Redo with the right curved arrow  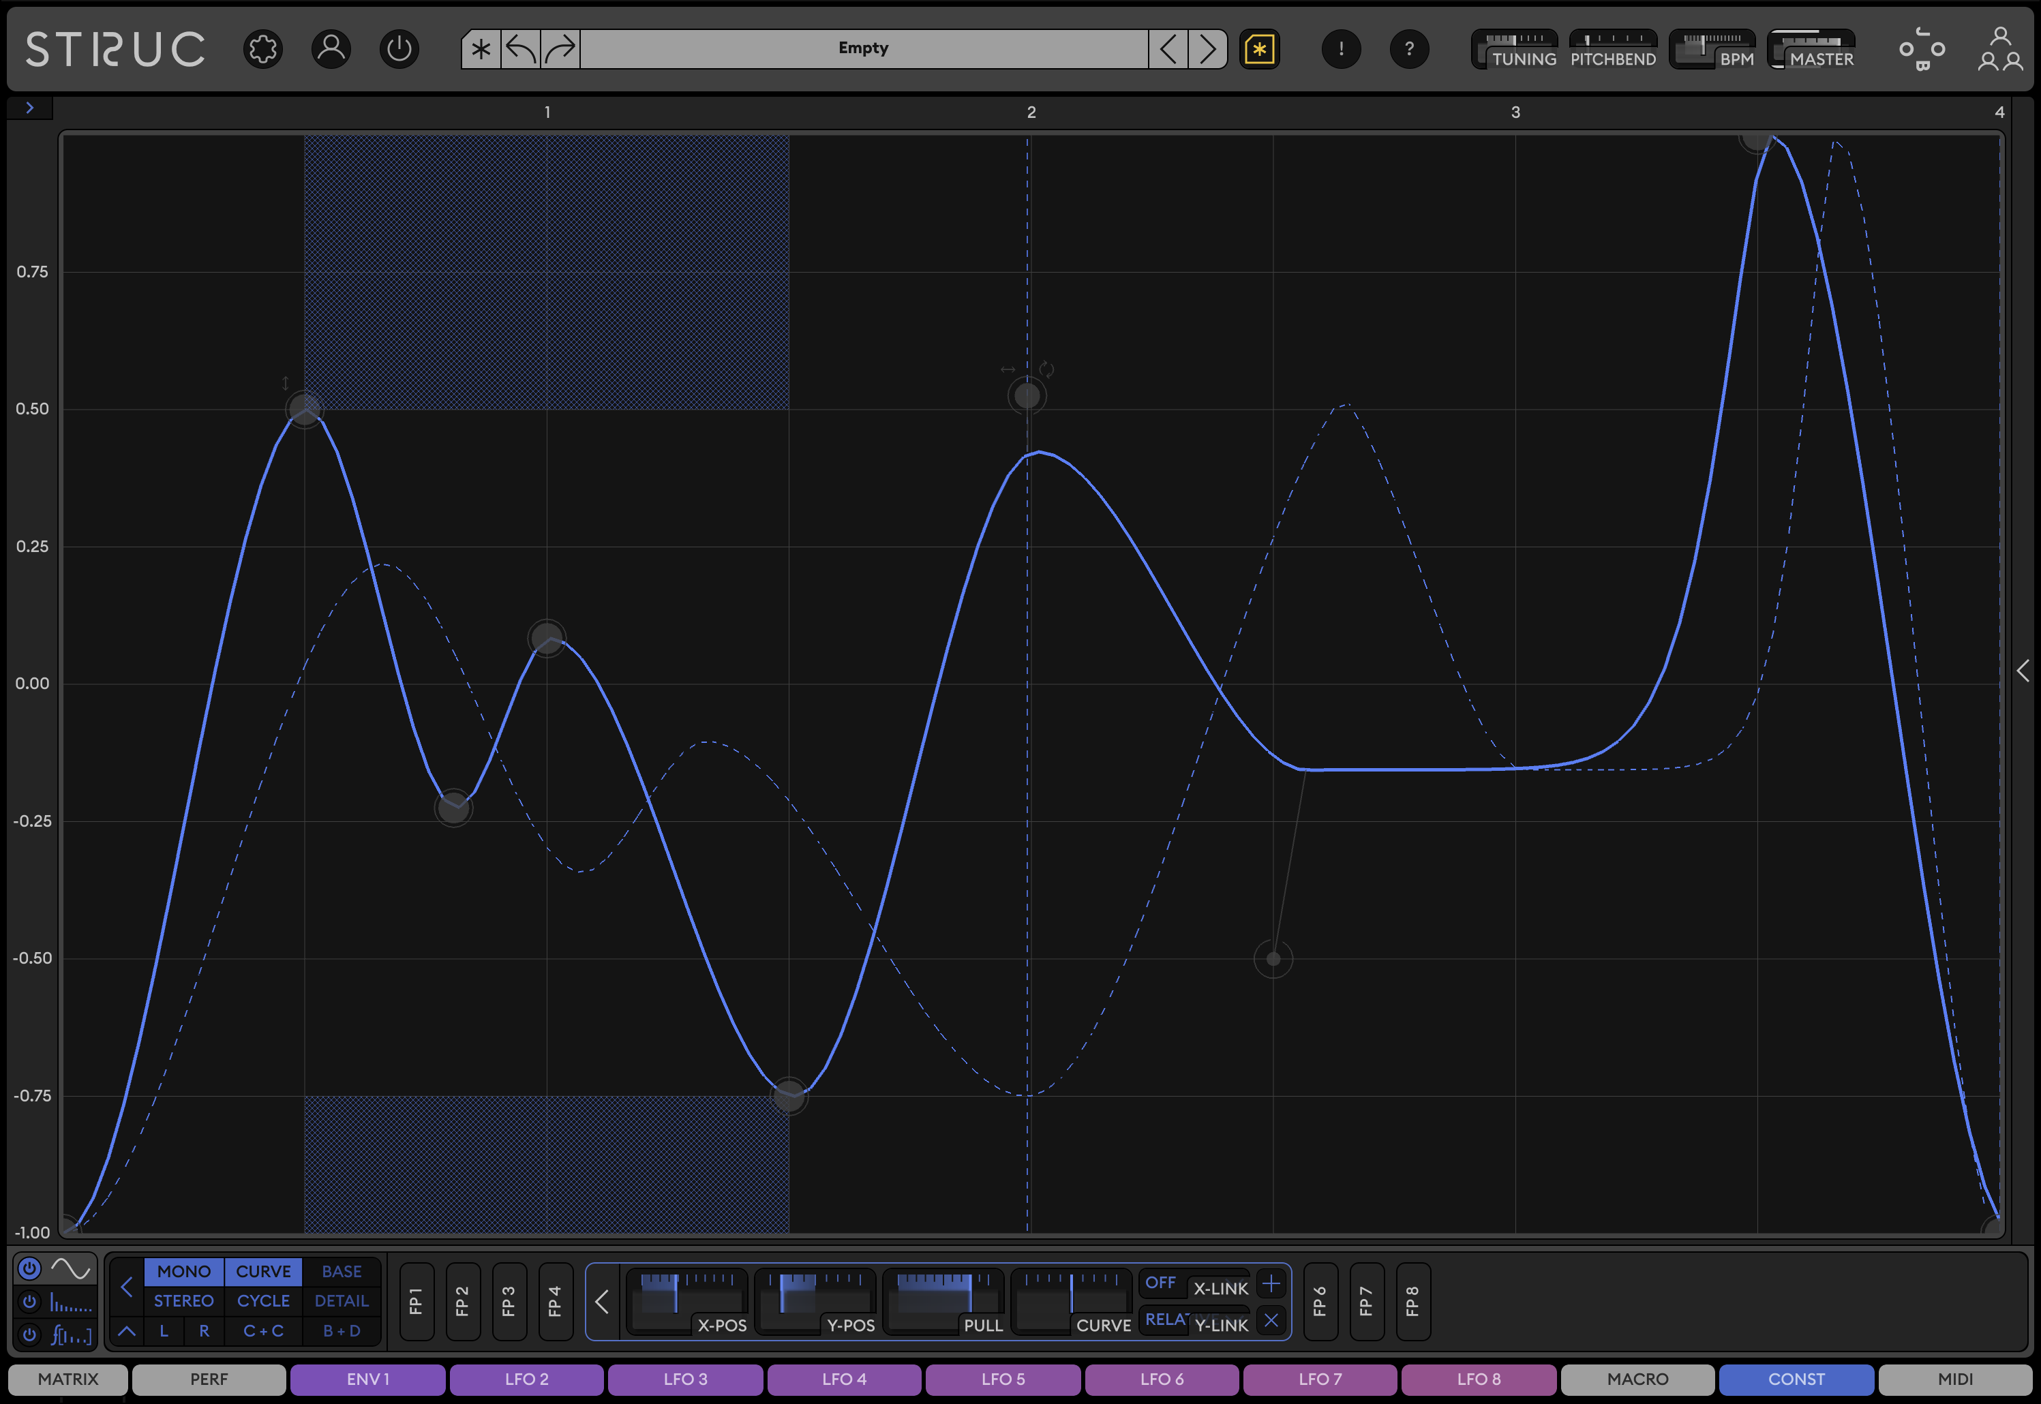(x=560, y=49)
